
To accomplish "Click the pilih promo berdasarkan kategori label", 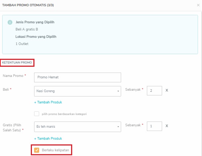I will [x=64, y=114].
